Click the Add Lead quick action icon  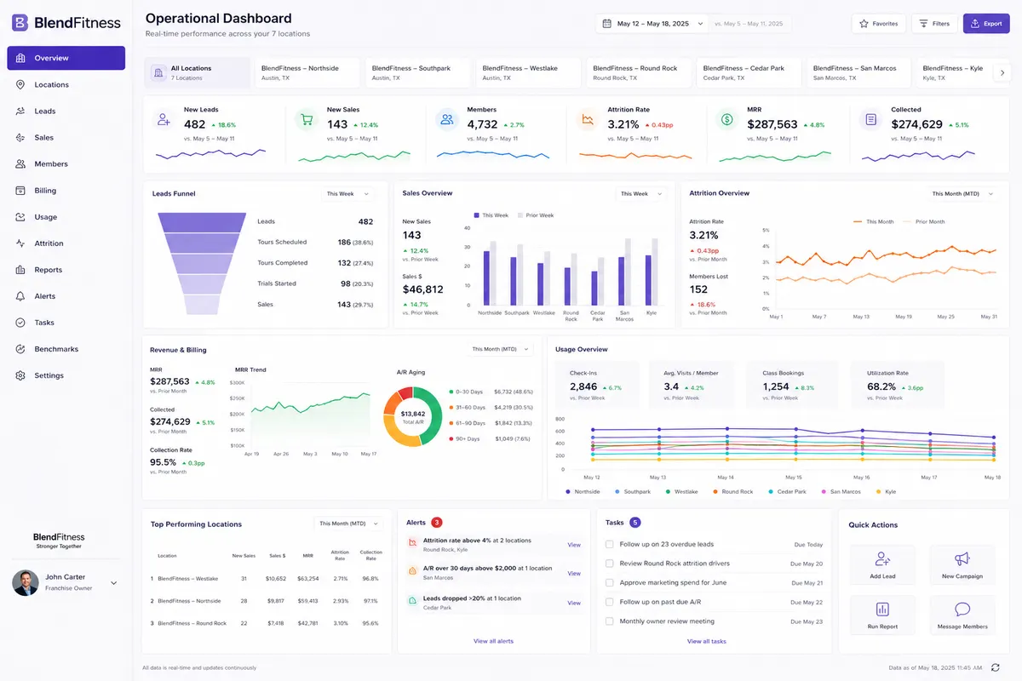[x=882, y=559]
